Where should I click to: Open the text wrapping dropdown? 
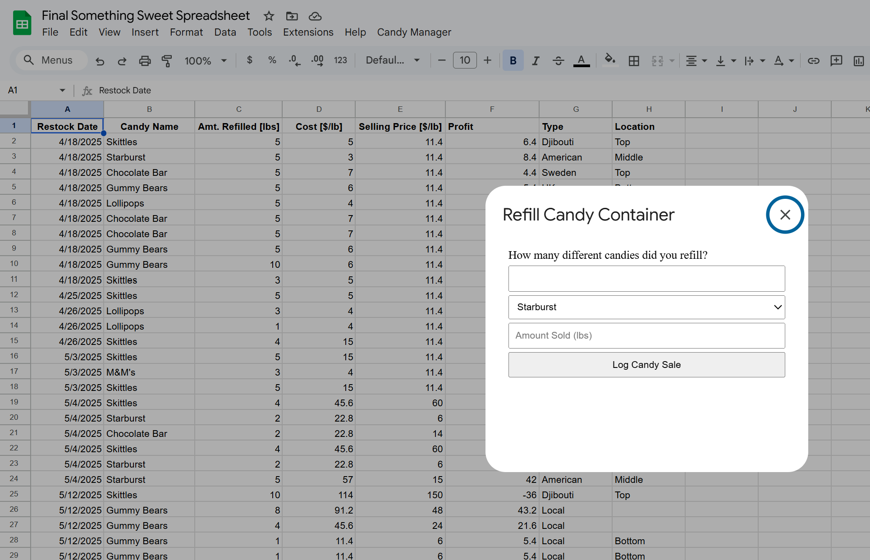[x=755, y=60]
